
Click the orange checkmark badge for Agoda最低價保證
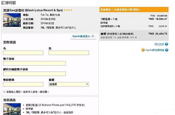pyautogui.click(x=143, y=50)
